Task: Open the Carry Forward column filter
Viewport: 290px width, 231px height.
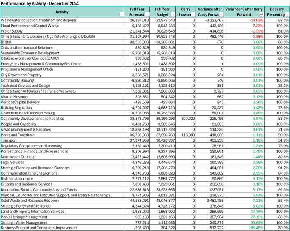Action: (194, 14)
